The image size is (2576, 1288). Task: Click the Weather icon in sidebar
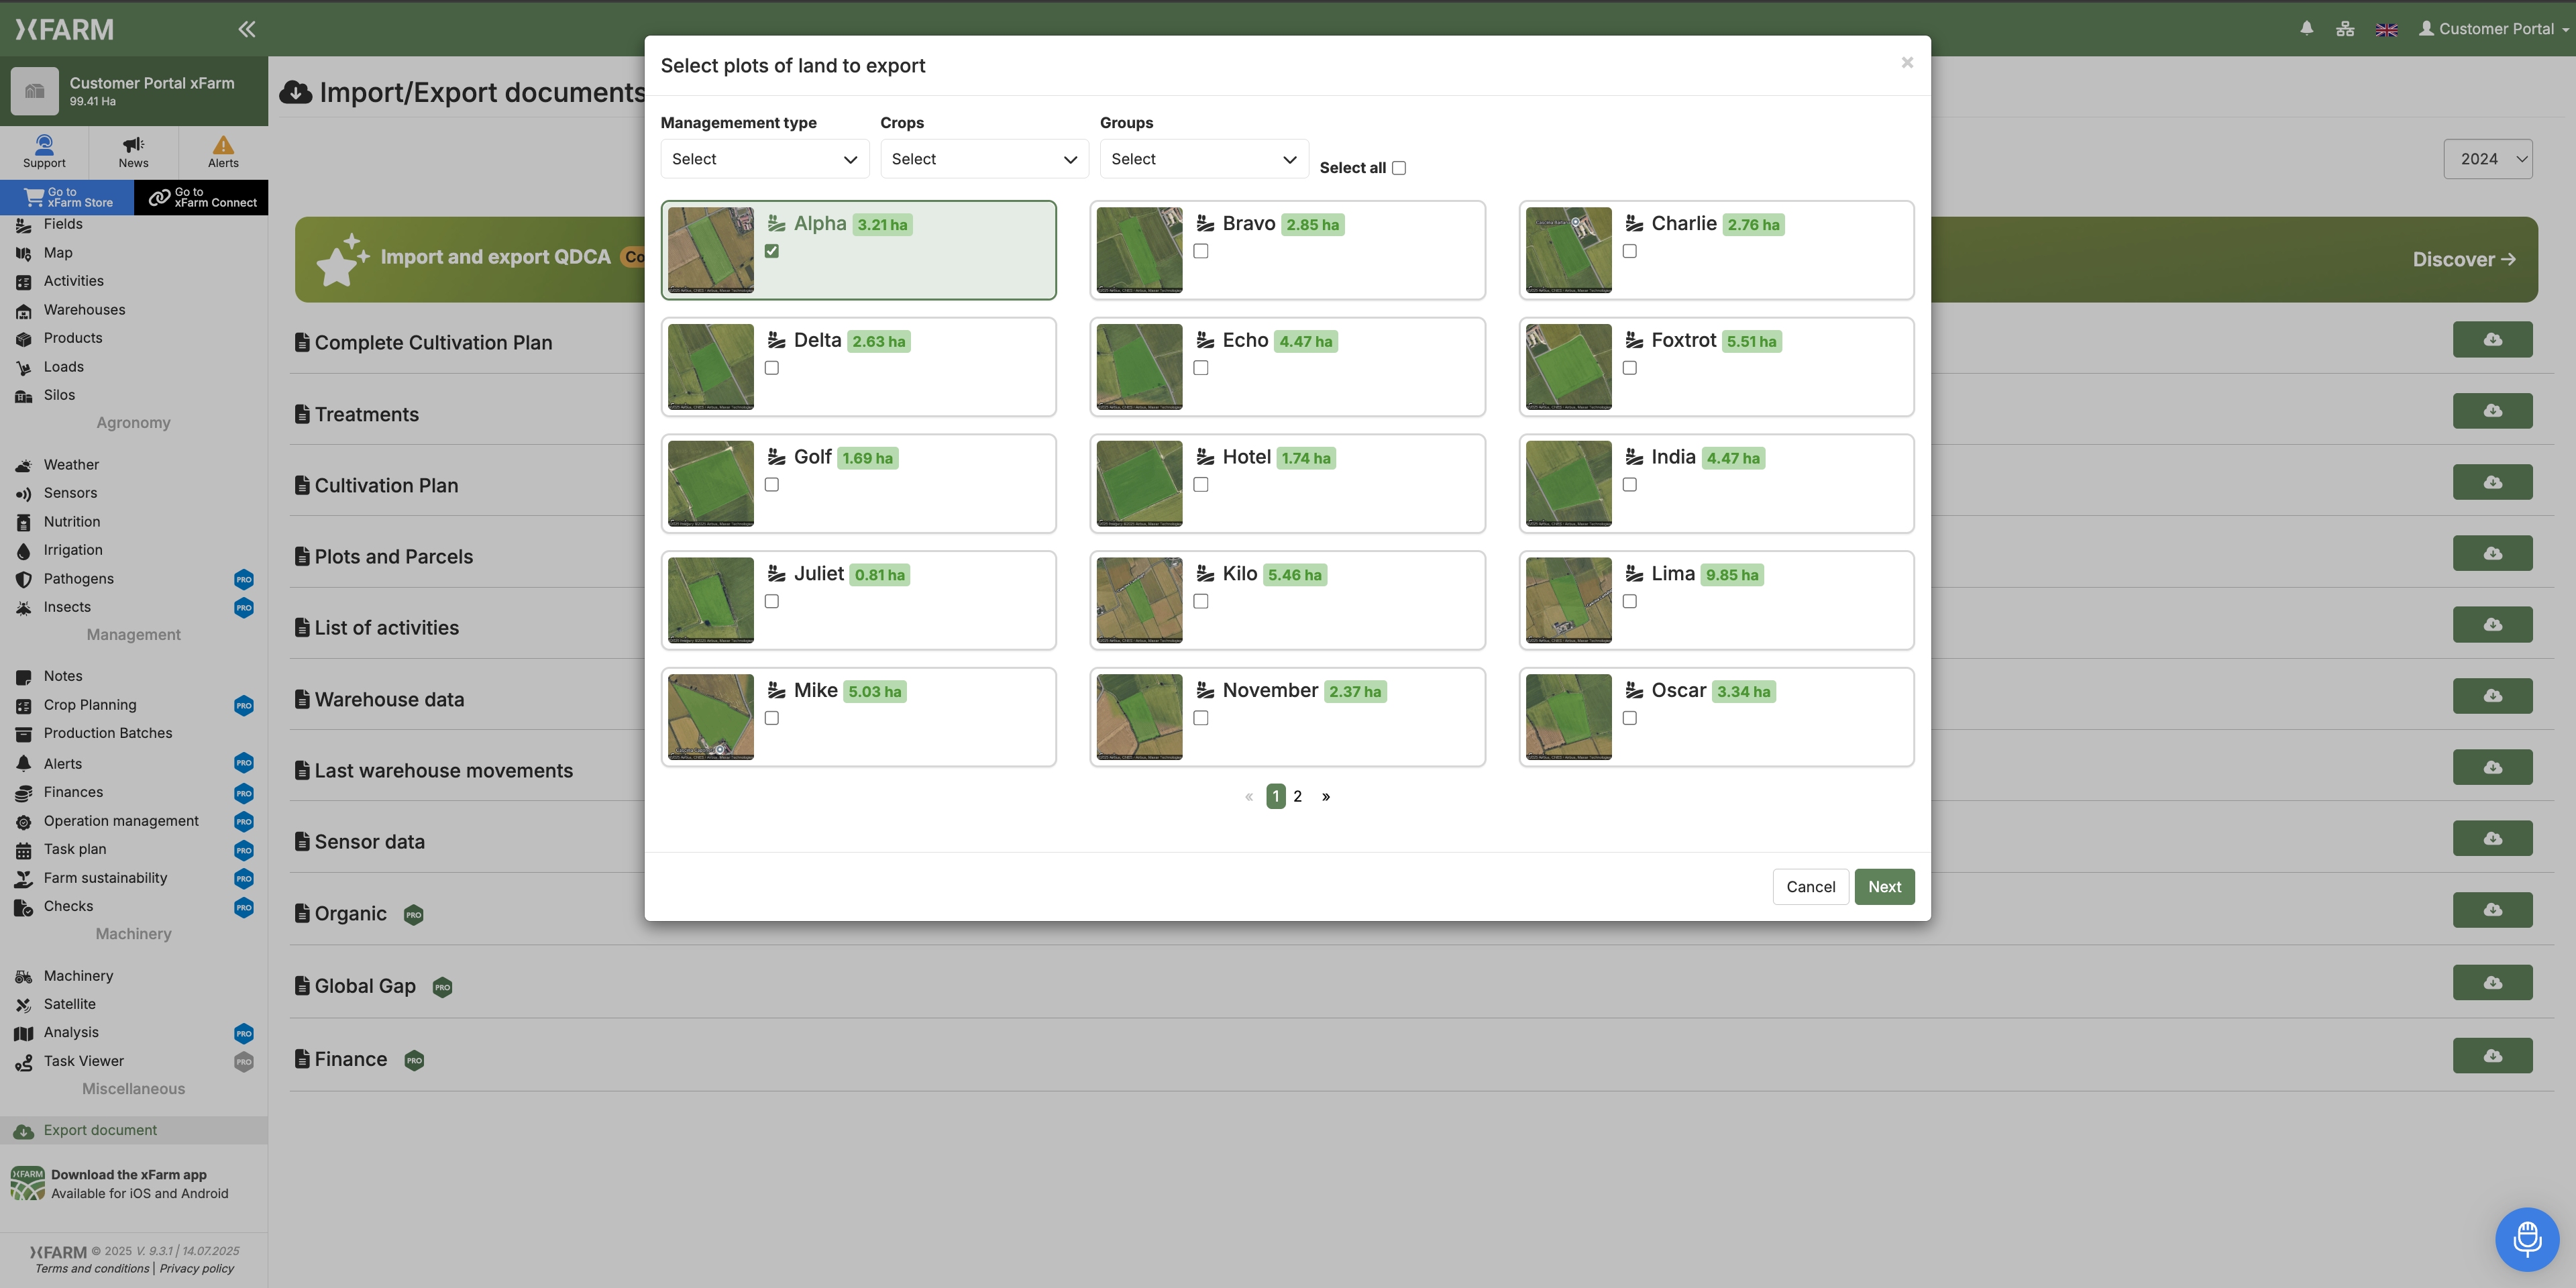click(24, 465)
